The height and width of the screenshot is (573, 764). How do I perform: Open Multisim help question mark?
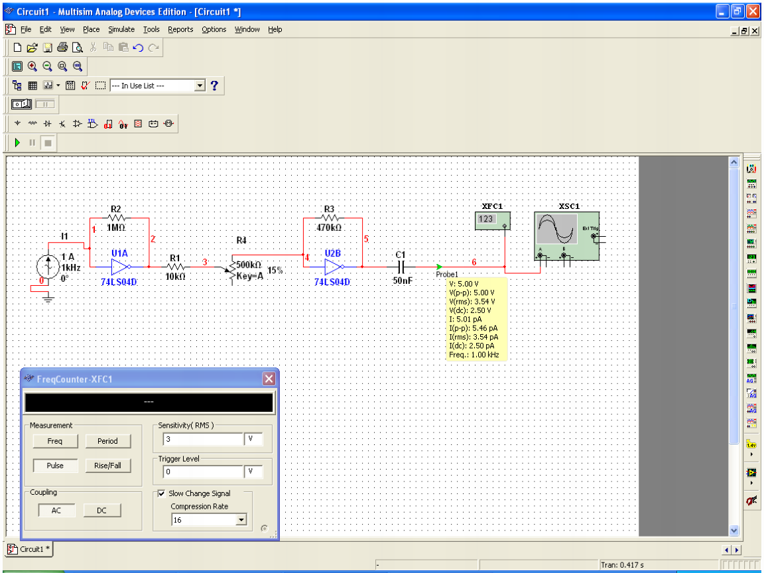click(x=214, y=86)
